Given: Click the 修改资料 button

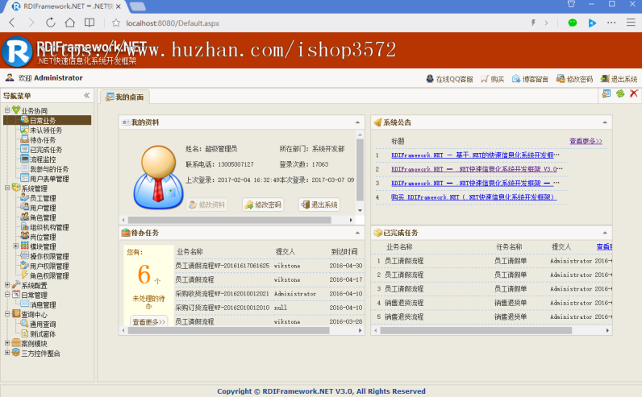Looking at the screenshot, I should pos(207,205).
